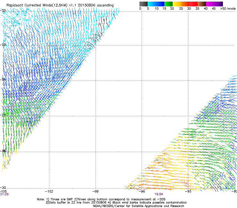Click the 'Data buffer is 22 hrs' note
The image size is (237, 208).
pyautogui.click(x=116, y=203)
